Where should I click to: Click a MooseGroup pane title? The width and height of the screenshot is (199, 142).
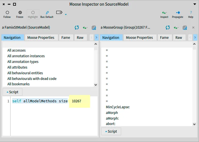click(x=125, y=27)
